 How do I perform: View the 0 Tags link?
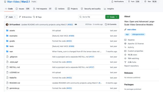click(x=37, y=17)
